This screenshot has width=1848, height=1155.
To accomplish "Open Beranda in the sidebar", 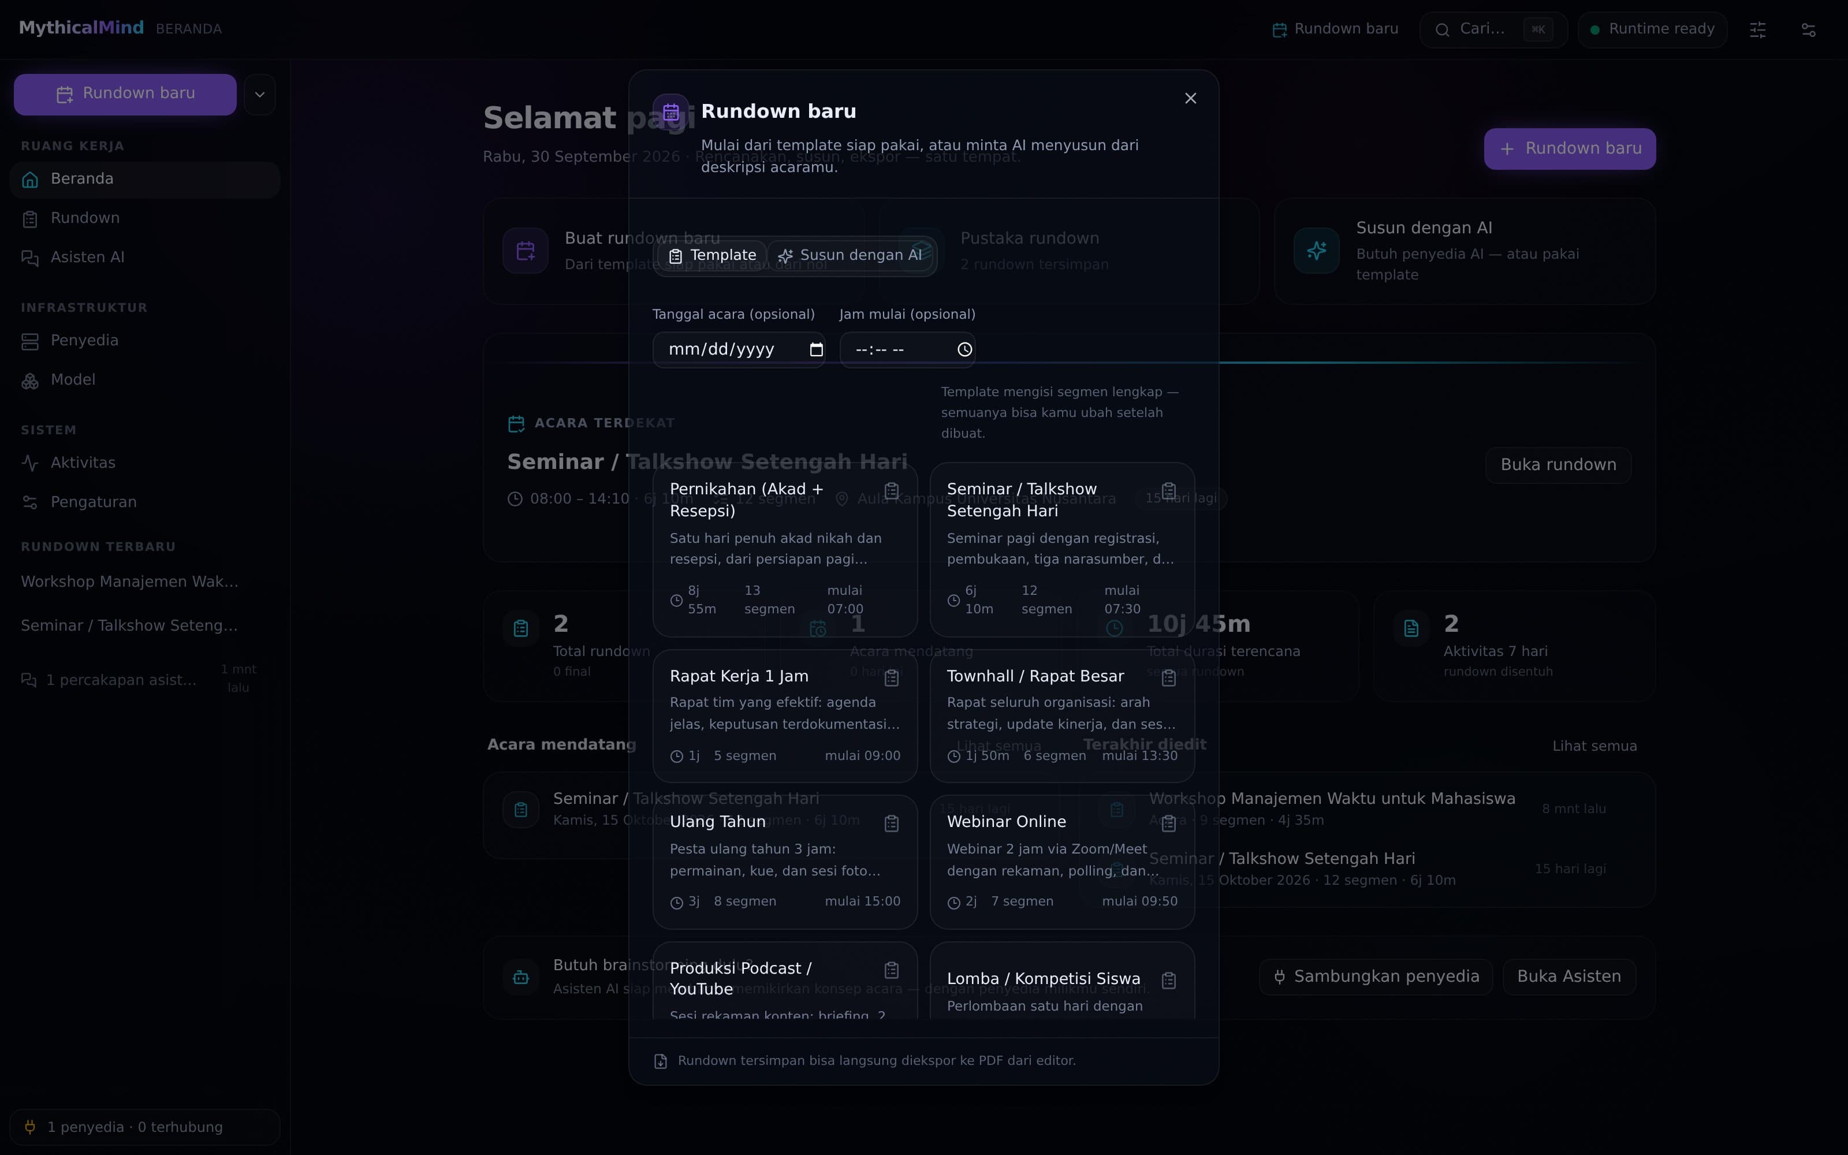I will (x=144, y=180).
